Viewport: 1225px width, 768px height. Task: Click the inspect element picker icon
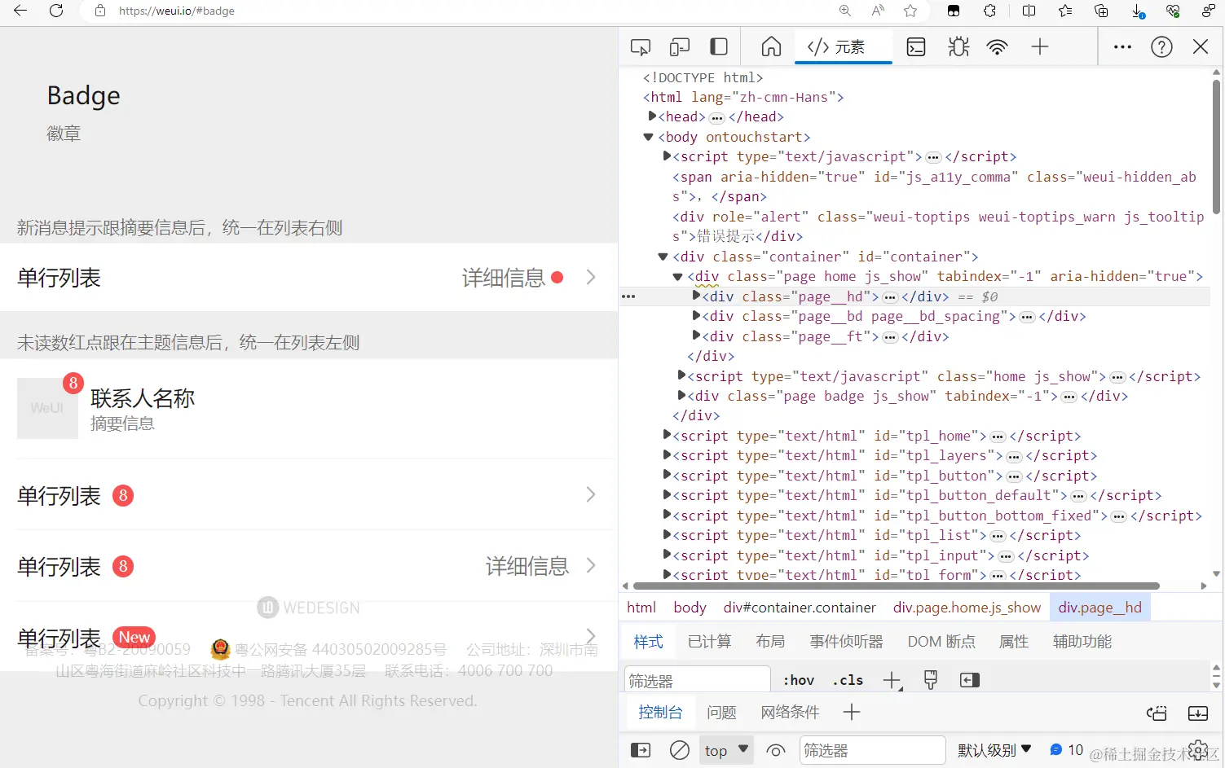641,47
